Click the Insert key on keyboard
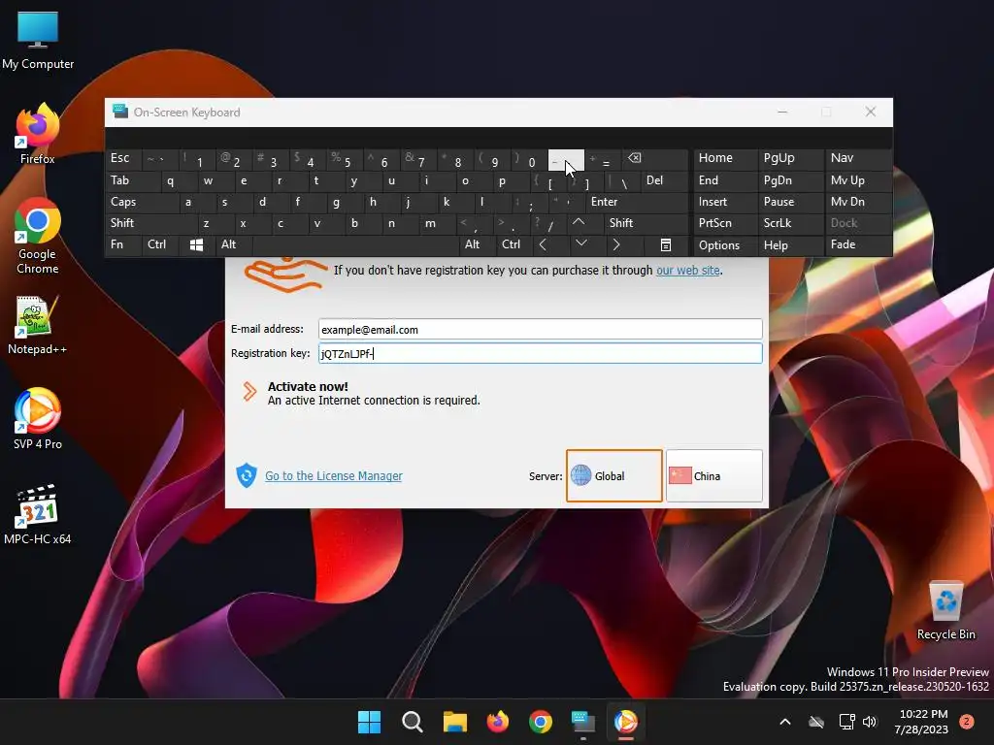The width and height of the screenshot is (994, 745). (x=724, y=202)
